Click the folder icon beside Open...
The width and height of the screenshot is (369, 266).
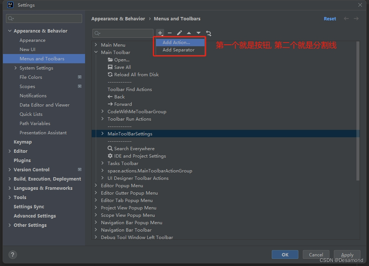click(110, 60)
